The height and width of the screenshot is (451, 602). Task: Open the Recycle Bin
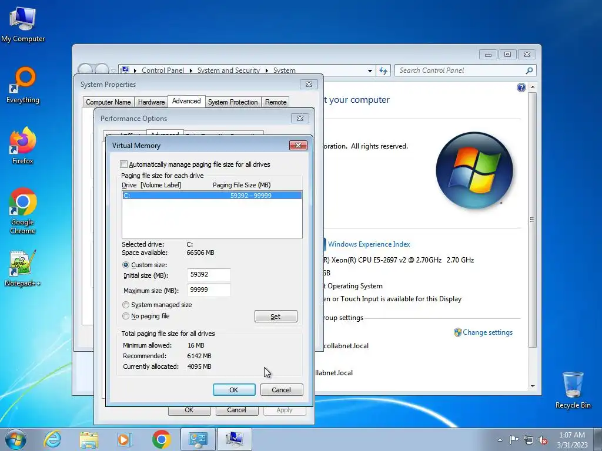(573, 390)
